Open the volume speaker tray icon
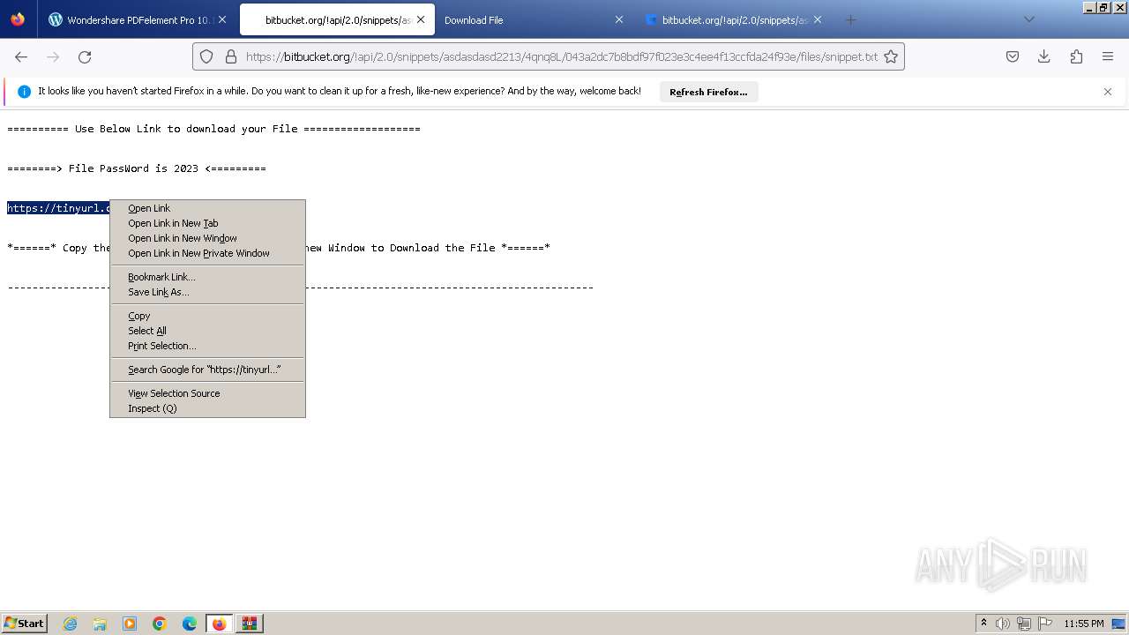This screenshot has width=1129, height=635. (1003, 624)
